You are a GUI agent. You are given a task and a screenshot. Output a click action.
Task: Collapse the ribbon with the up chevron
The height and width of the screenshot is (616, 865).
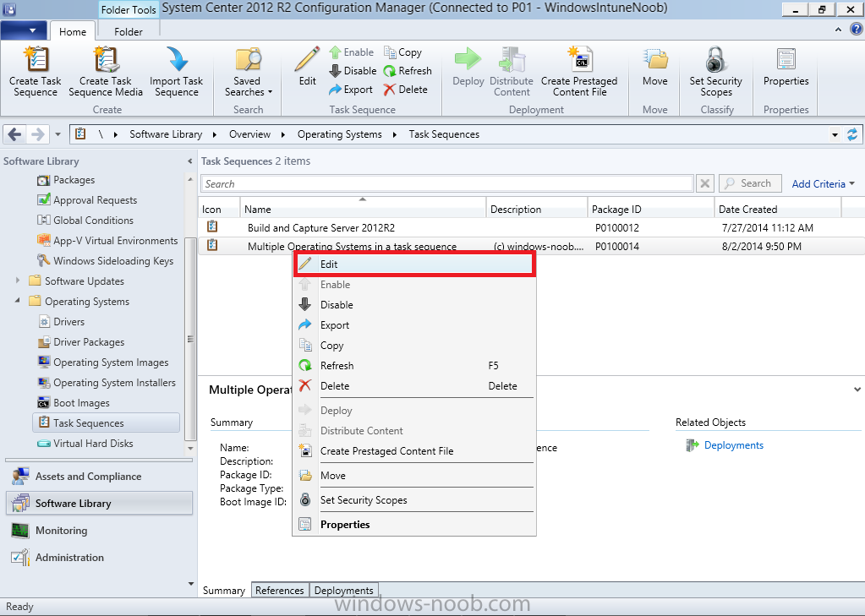[838, 30]
